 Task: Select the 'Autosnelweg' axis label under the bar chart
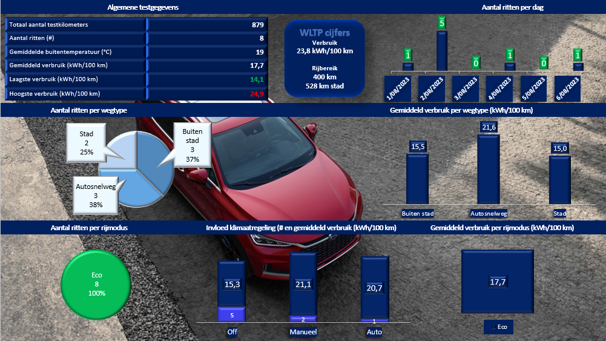pyautogui.click(x=489, y=213)
